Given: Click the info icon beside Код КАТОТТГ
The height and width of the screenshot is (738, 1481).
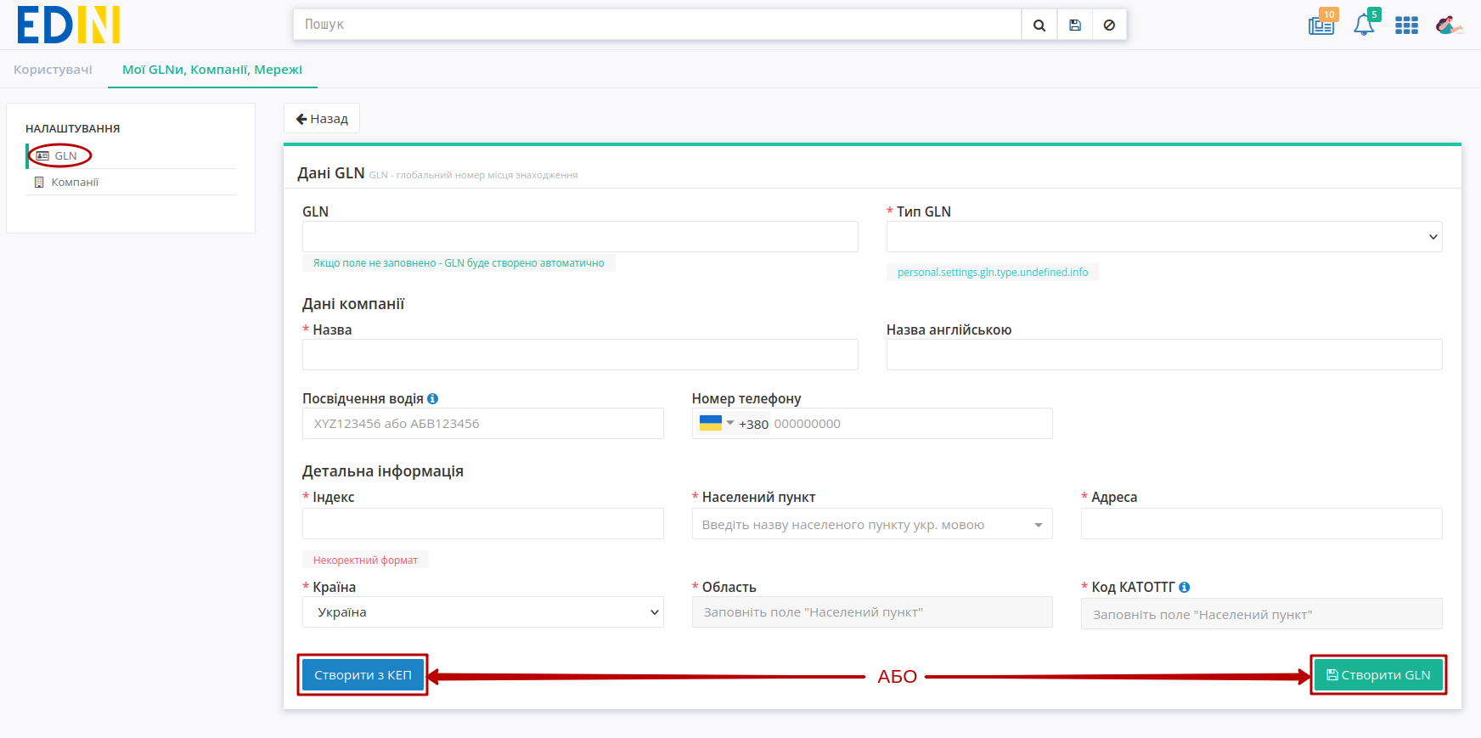Looking at the screenshot, I should tap(1184, 587).
